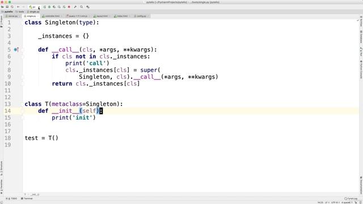The image size is (363, 204).
Task: Click the green Debug bug icon
Action: click(x=49, y=7)
